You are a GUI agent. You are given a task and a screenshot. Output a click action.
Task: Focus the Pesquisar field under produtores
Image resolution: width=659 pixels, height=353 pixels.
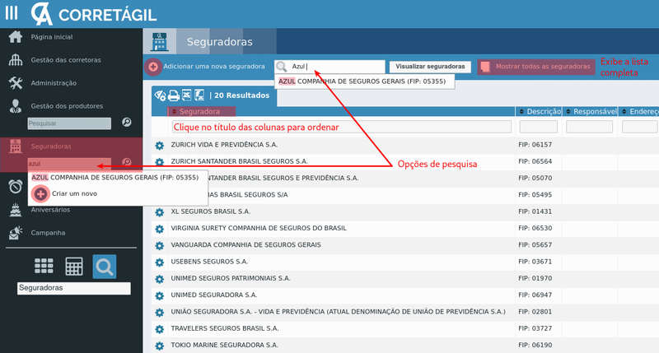tap(69, 123)
